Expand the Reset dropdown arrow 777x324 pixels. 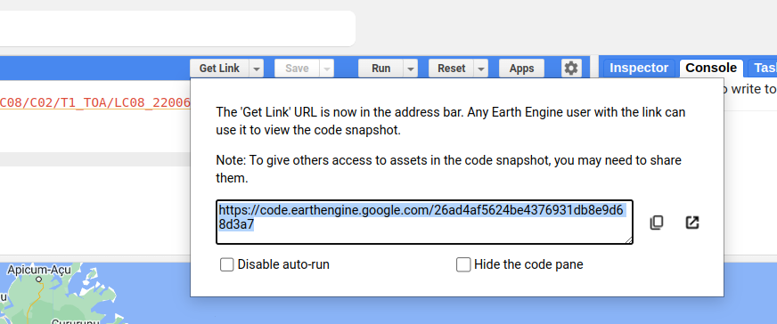point(480,69)
